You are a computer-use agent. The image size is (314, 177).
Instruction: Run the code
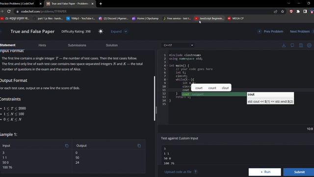click(265, 172)
